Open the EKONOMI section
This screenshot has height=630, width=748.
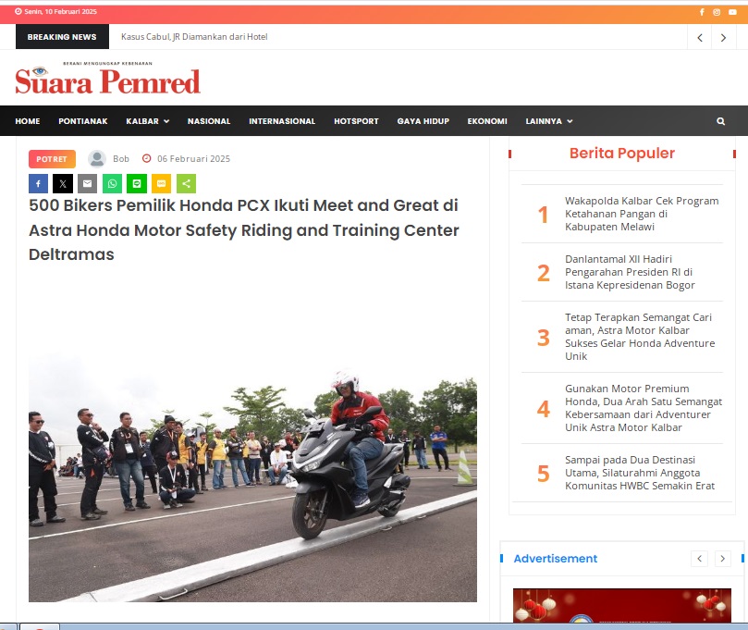pyautogui.click(x=487, y=121)
